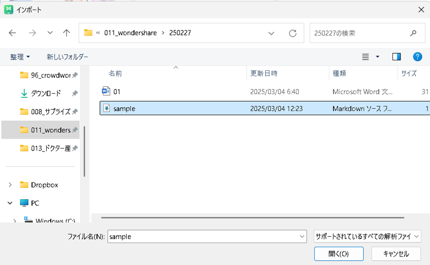Image resolution: width=430 pixels, height=265 pixels.
Task: Click date 2025/03/04 12:23
Action: pos(276,108)
